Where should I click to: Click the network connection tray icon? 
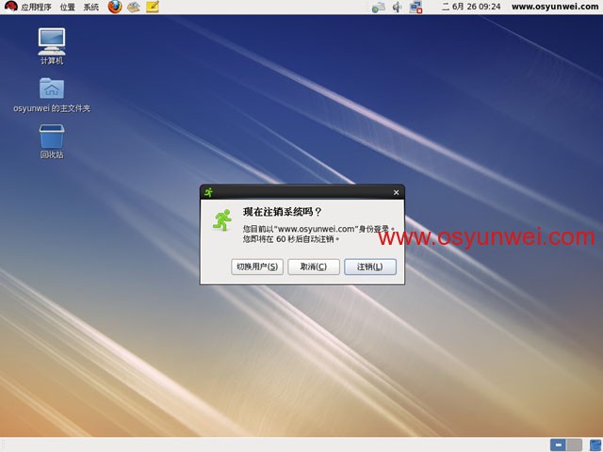[416, 7]
